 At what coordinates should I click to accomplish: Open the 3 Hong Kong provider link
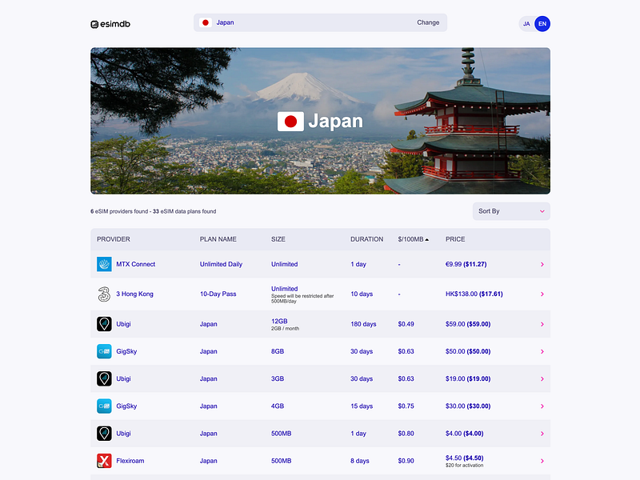tap(134, 294)
